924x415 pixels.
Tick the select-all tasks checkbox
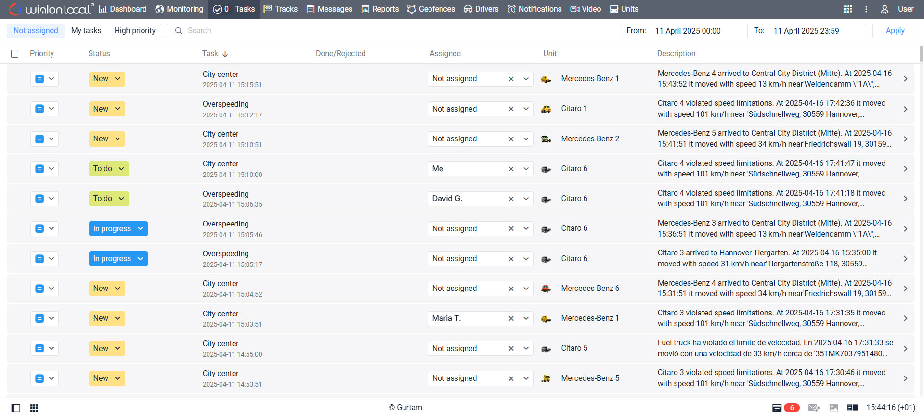click(x=15, y=54)
